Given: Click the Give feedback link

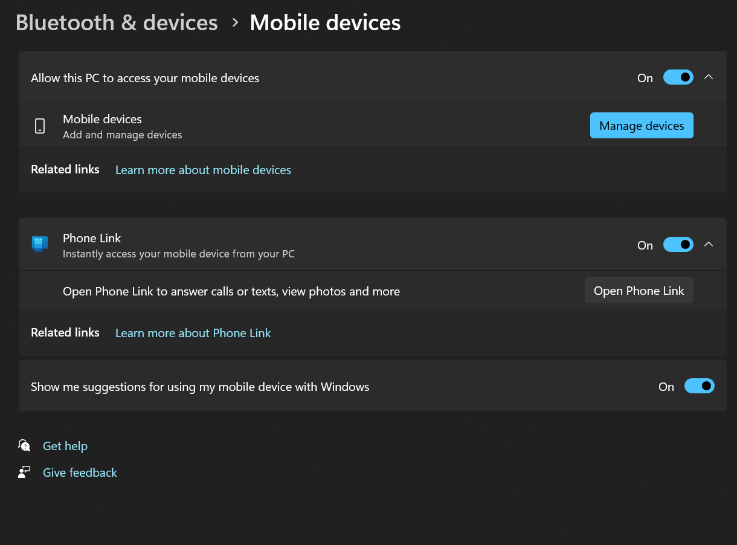Looking at the screenshot, I should pyautogui.click(x=80, y=472).
